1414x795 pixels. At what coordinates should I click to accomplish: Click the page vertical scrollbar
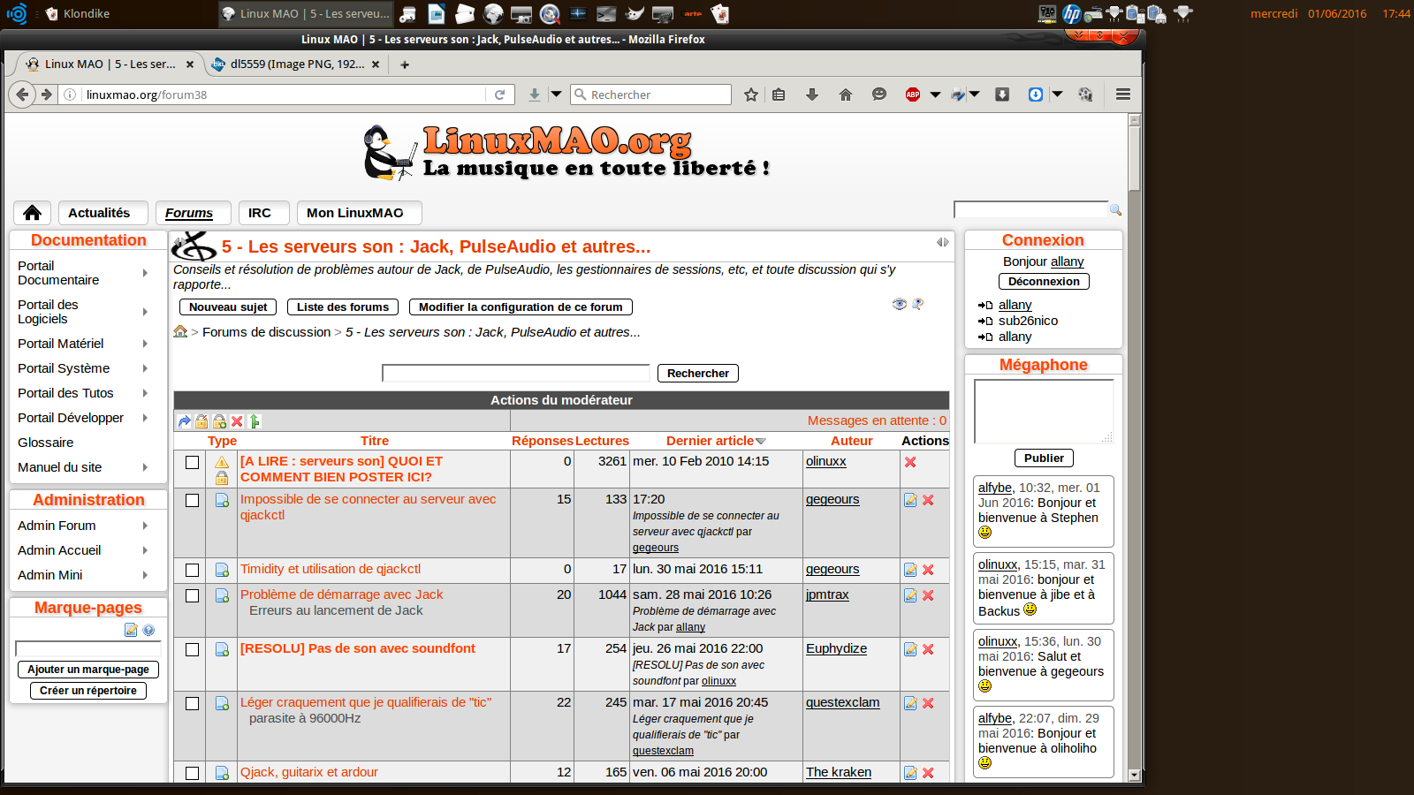click(x=1135, y=447)
